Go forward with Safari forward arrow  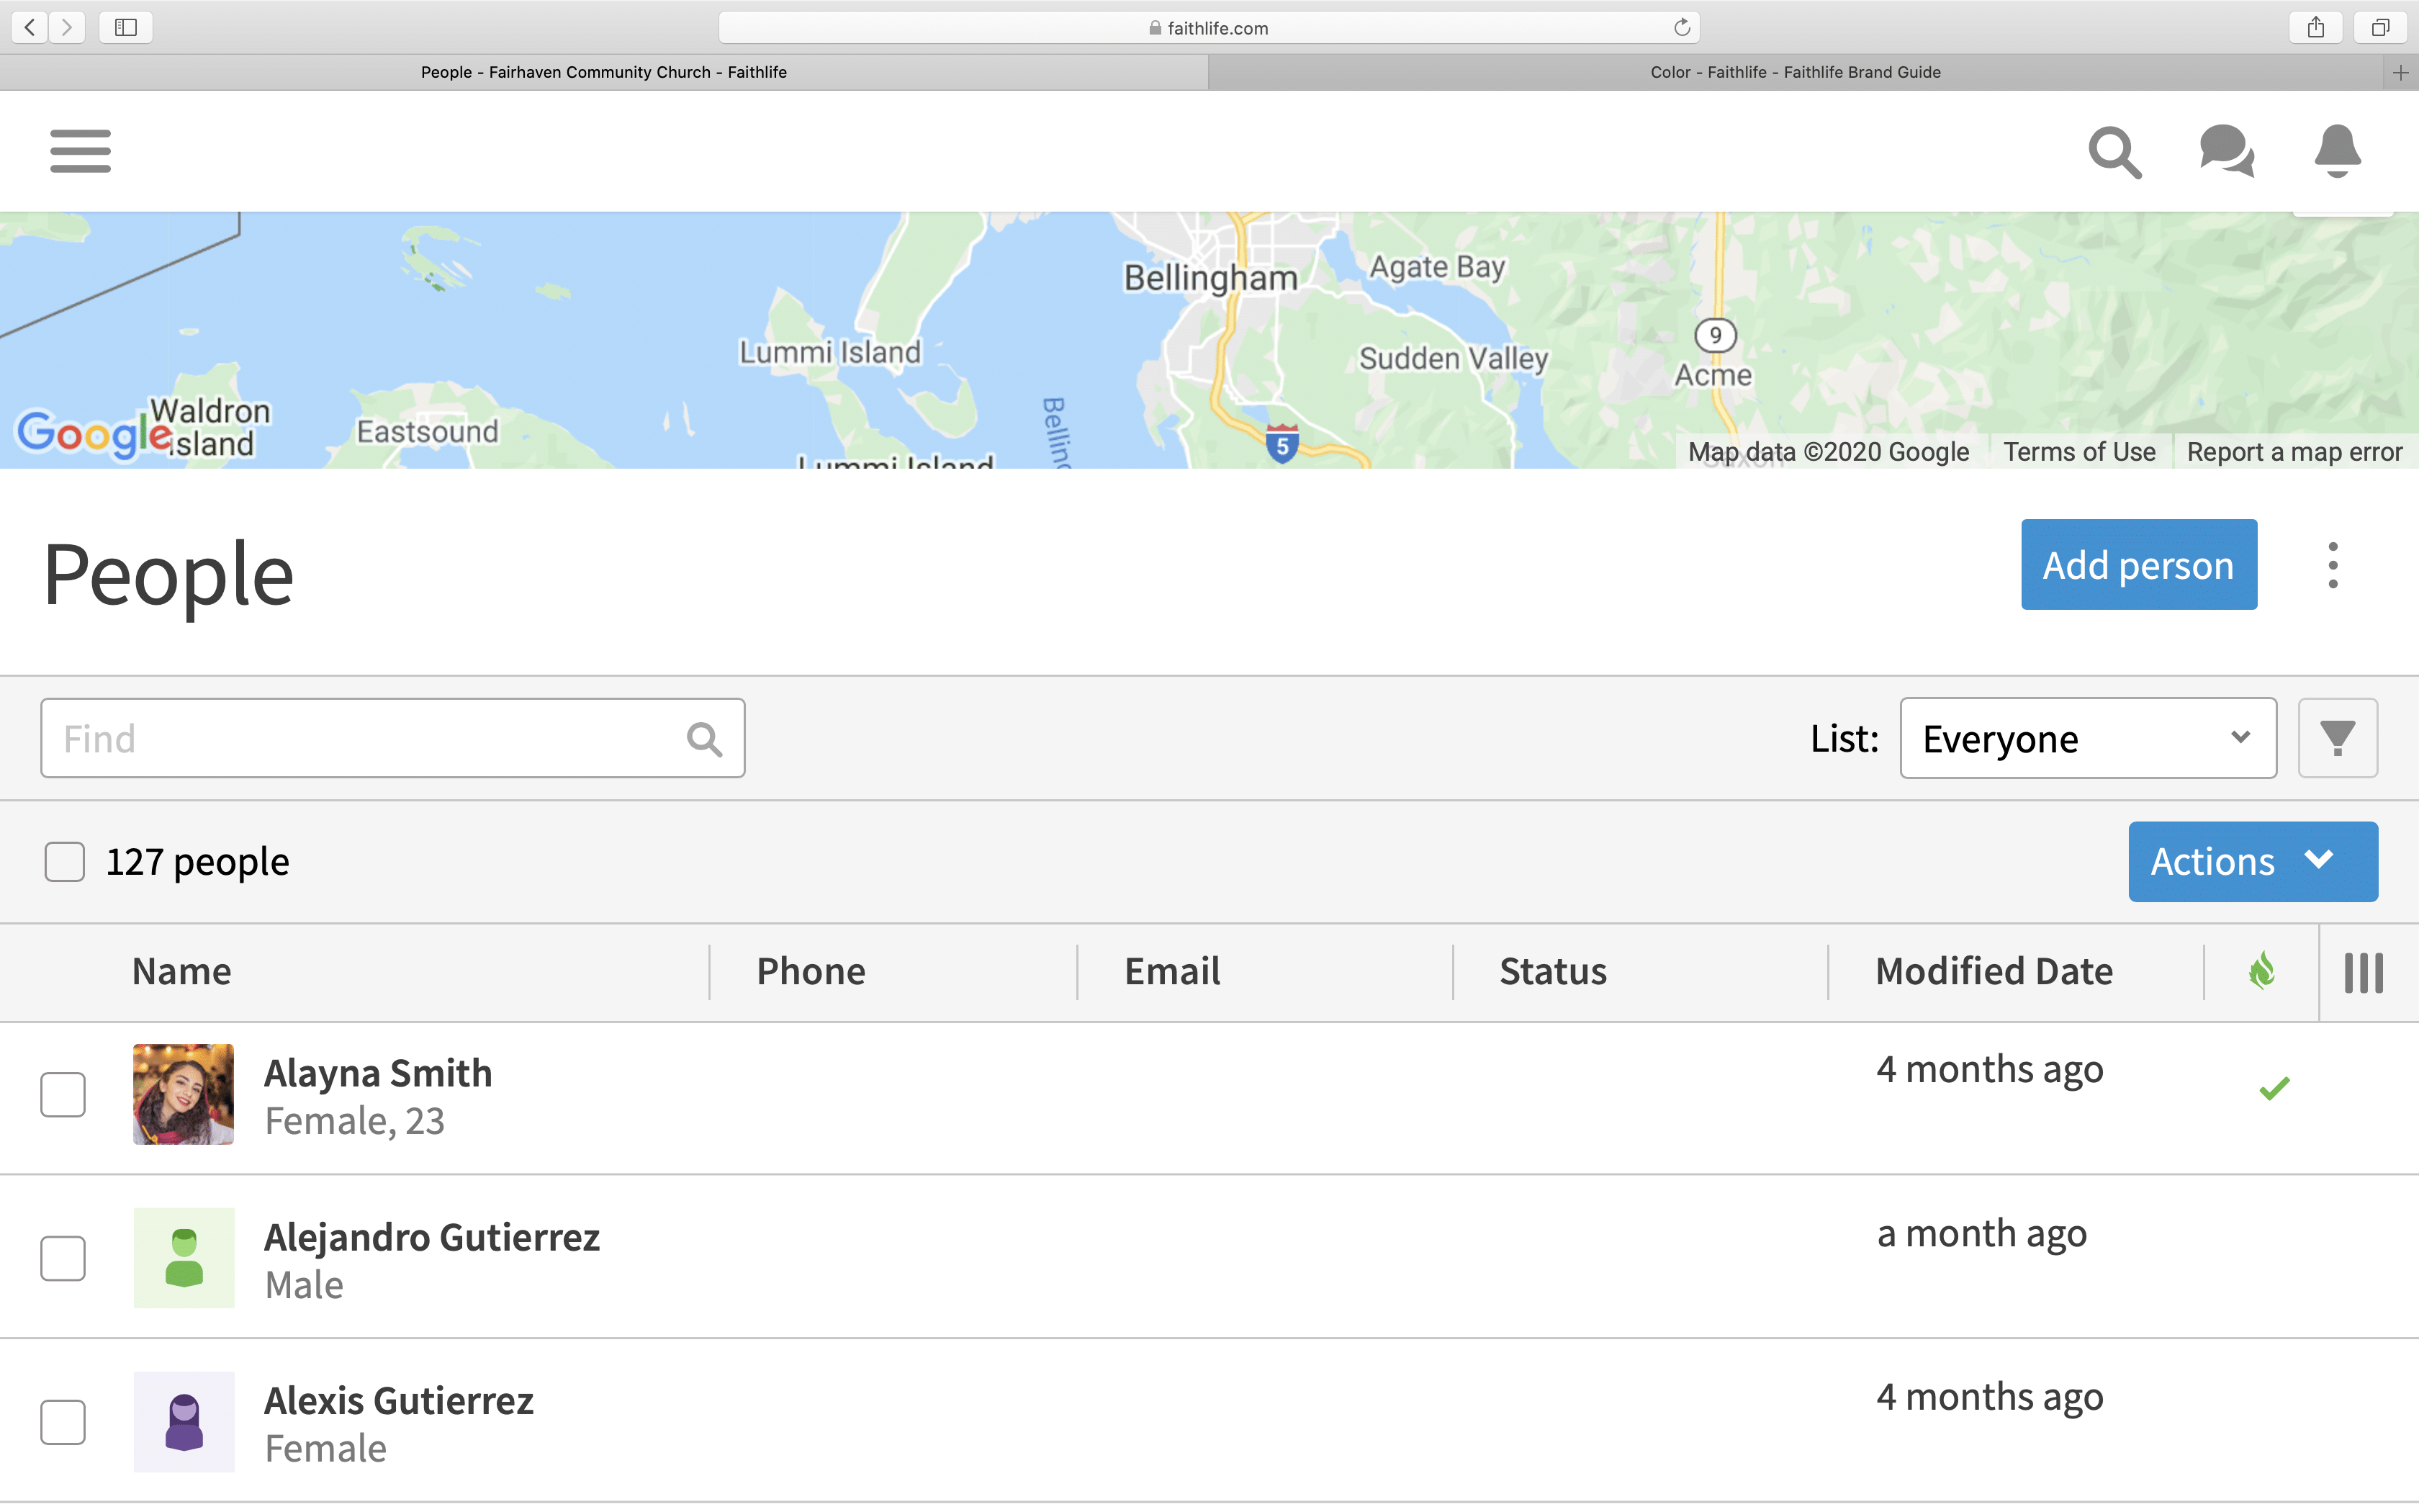[67, 27]
